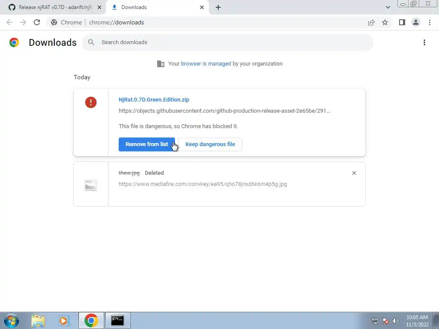Viewport: 439px width, 329px height.
Task: Click the network tray icon
Action: (x=375, y=321)
